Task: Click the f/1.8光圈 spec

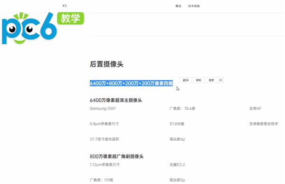Action: pos(177,124)
